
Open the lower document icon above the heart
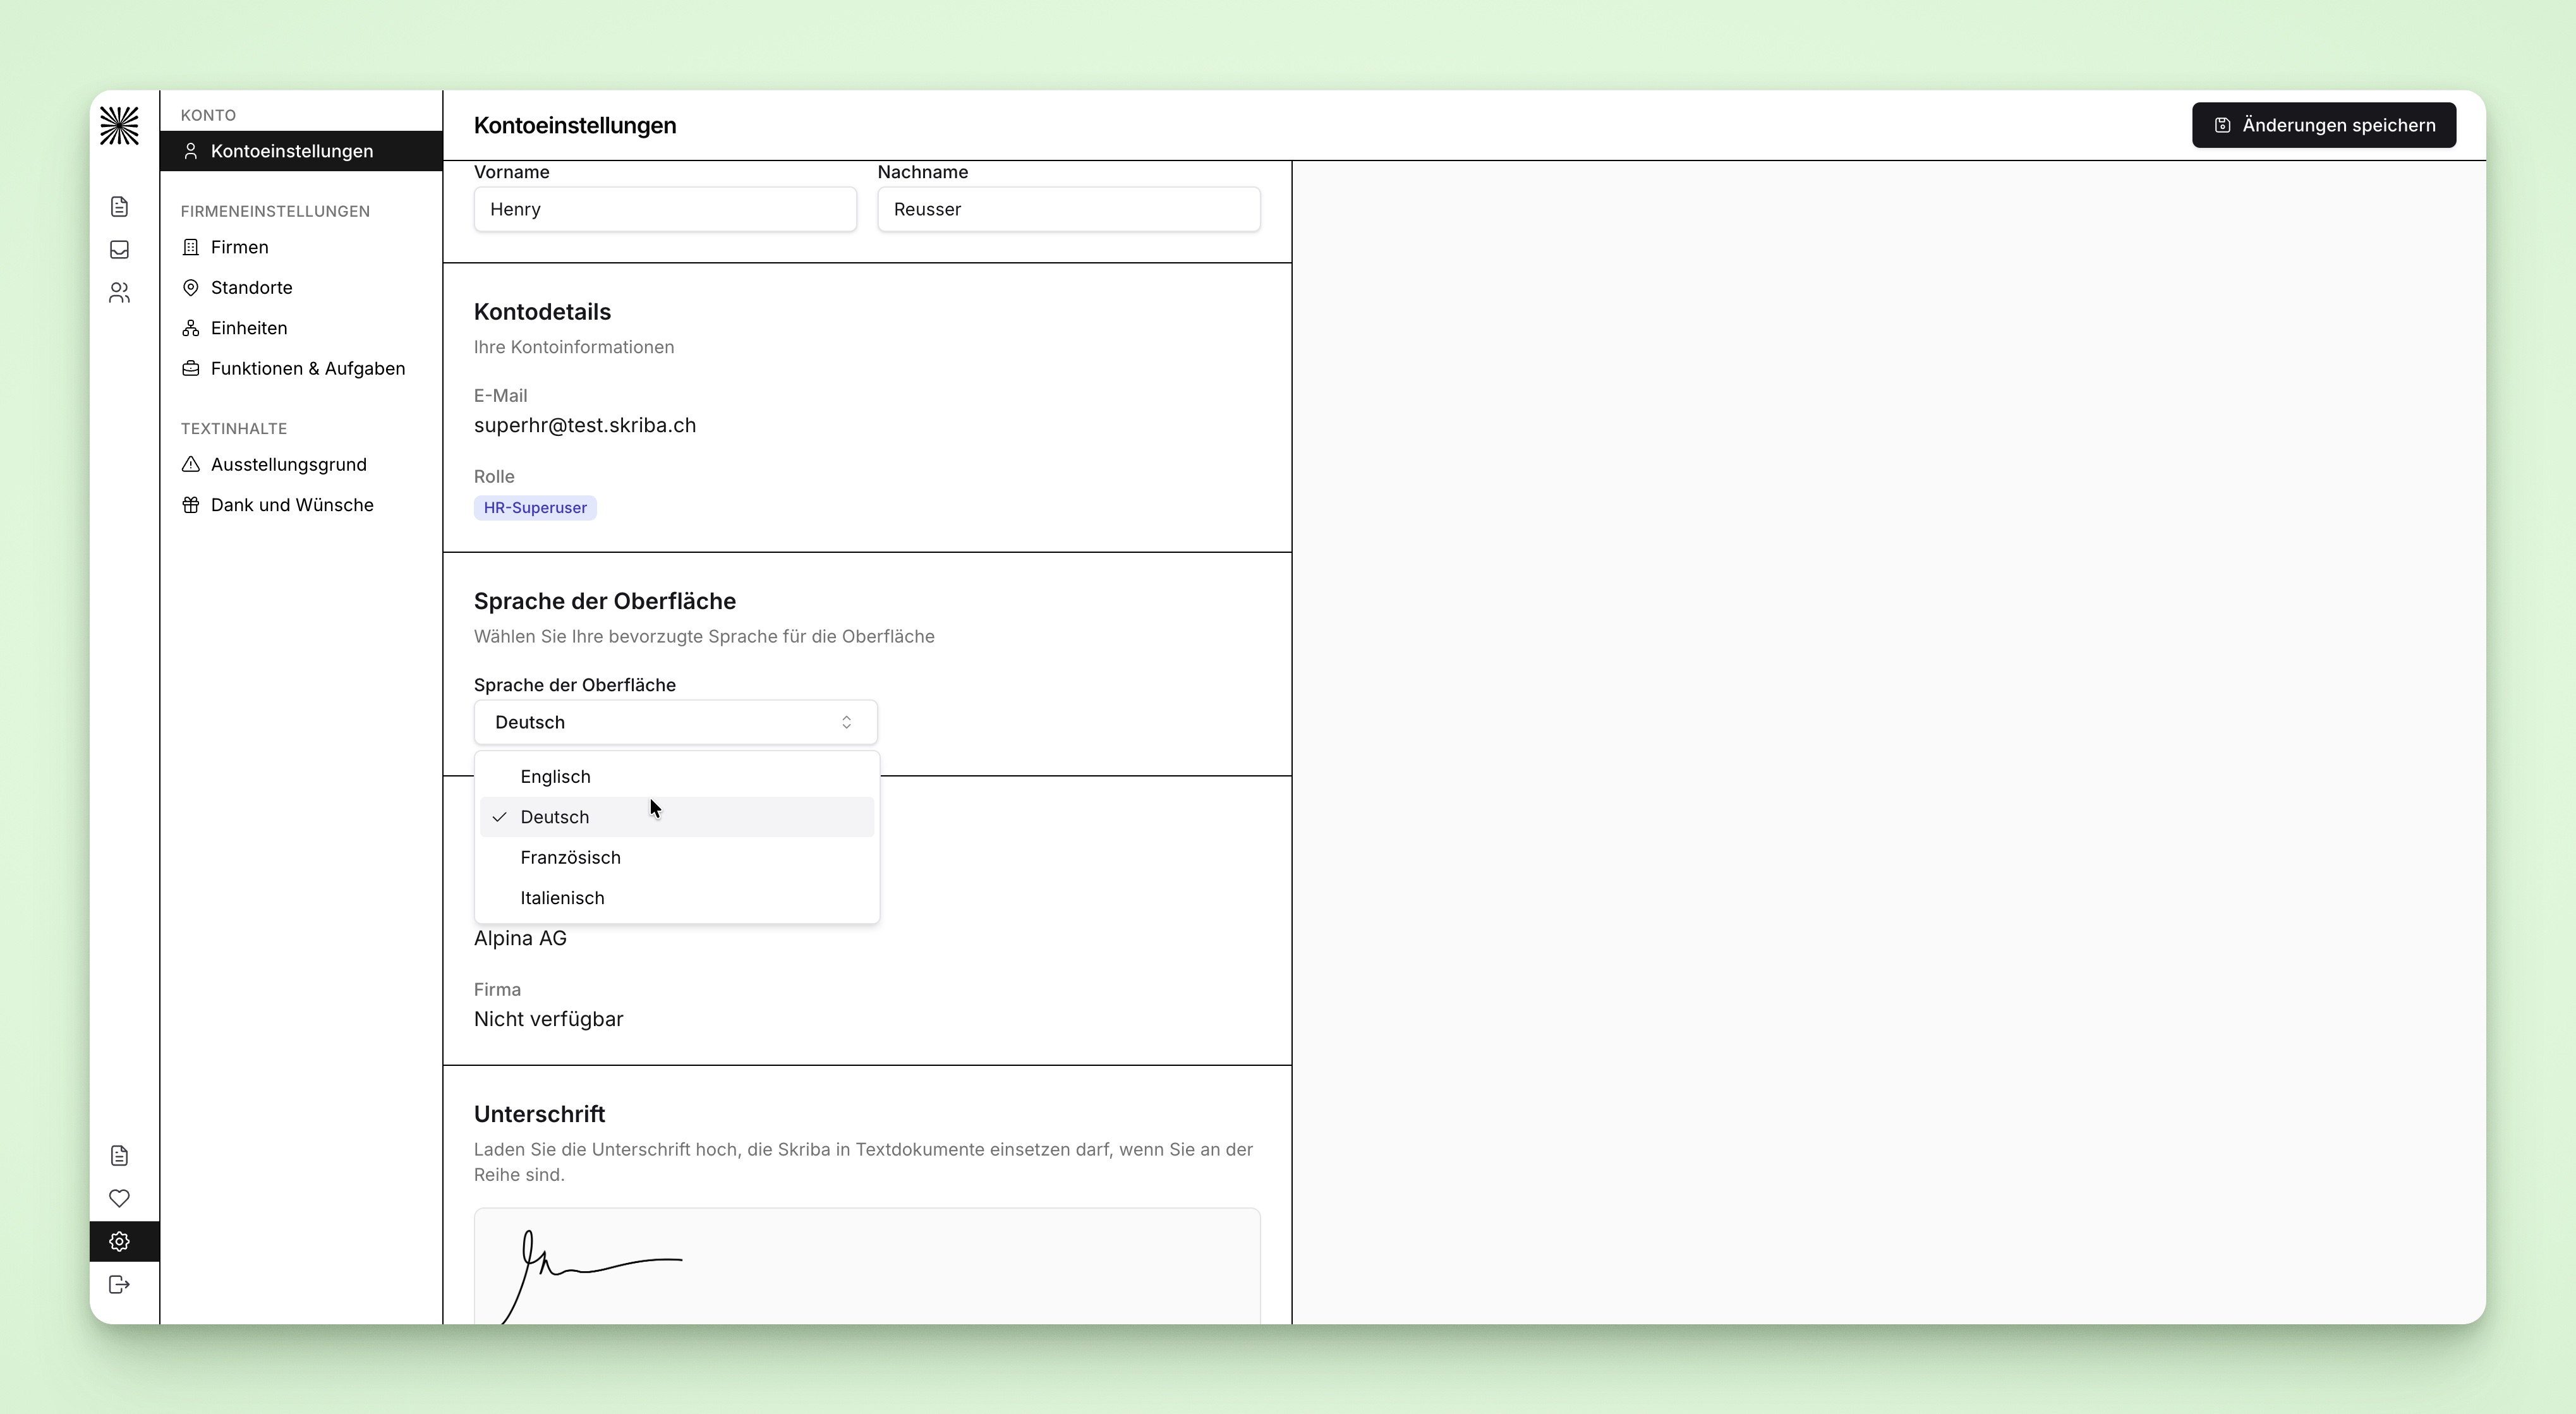coord(119,1156)
